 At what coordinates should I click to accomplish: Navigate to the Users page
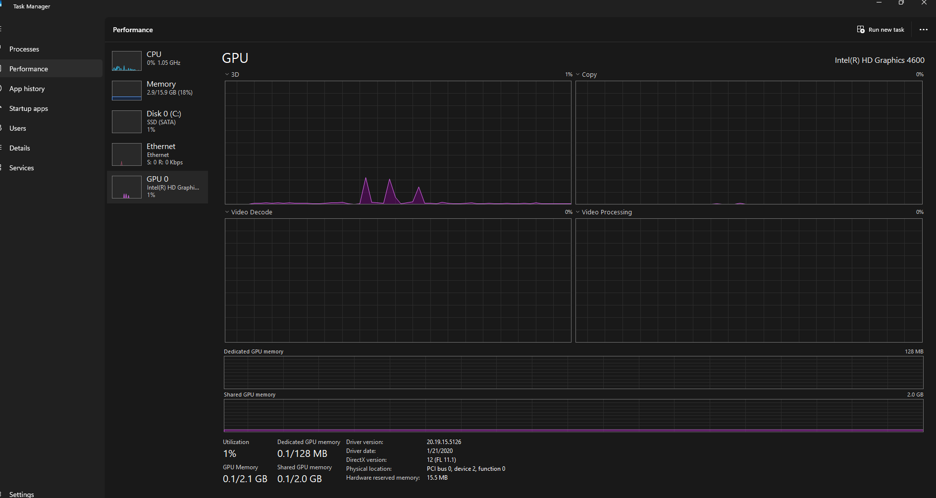[x=18, y=128]
